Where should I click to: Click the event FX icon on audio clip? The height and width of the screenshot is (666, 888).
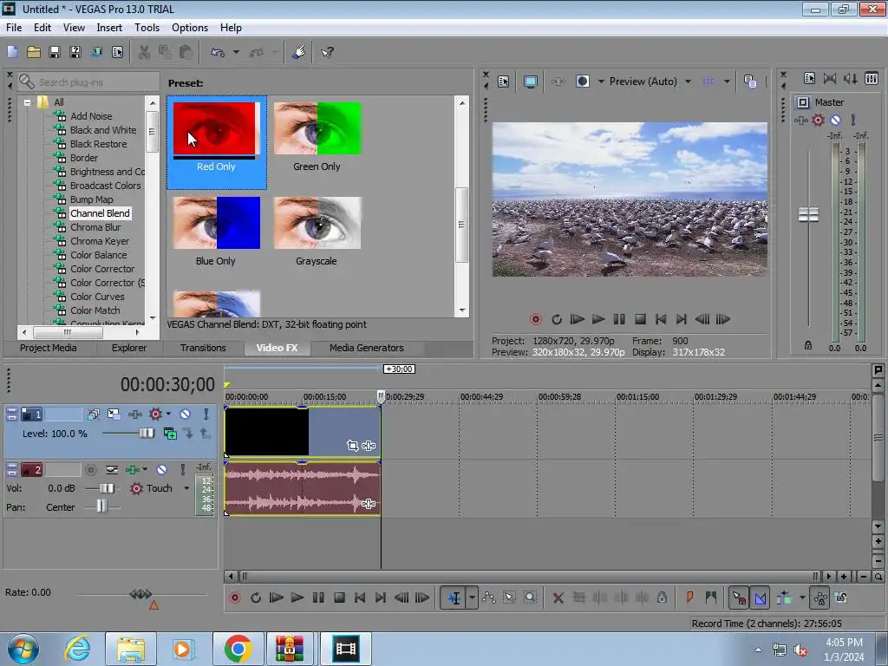click(x=369, y=504)
